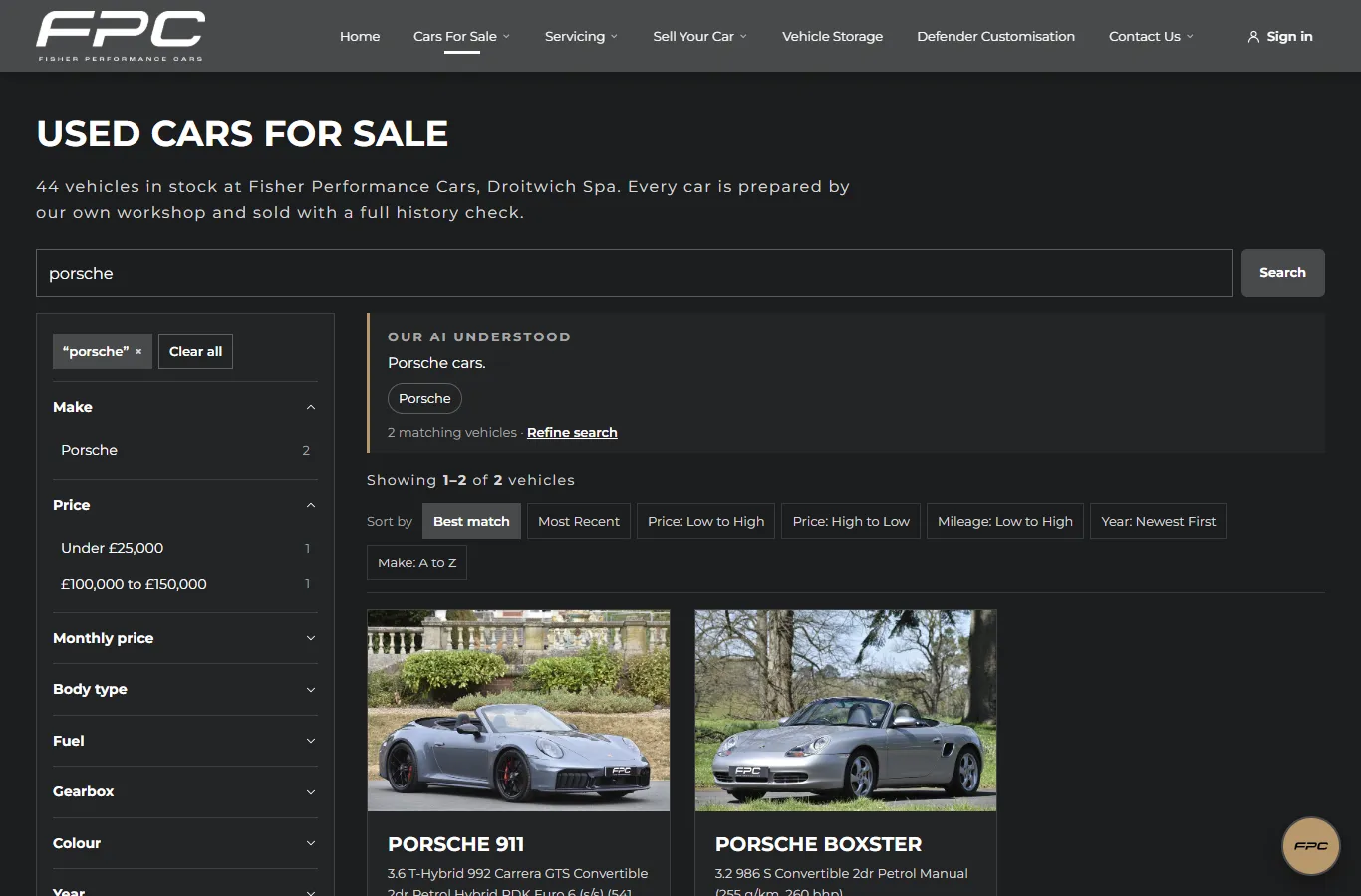Open the Cars For Sale menu

click(x=461, y=37)
